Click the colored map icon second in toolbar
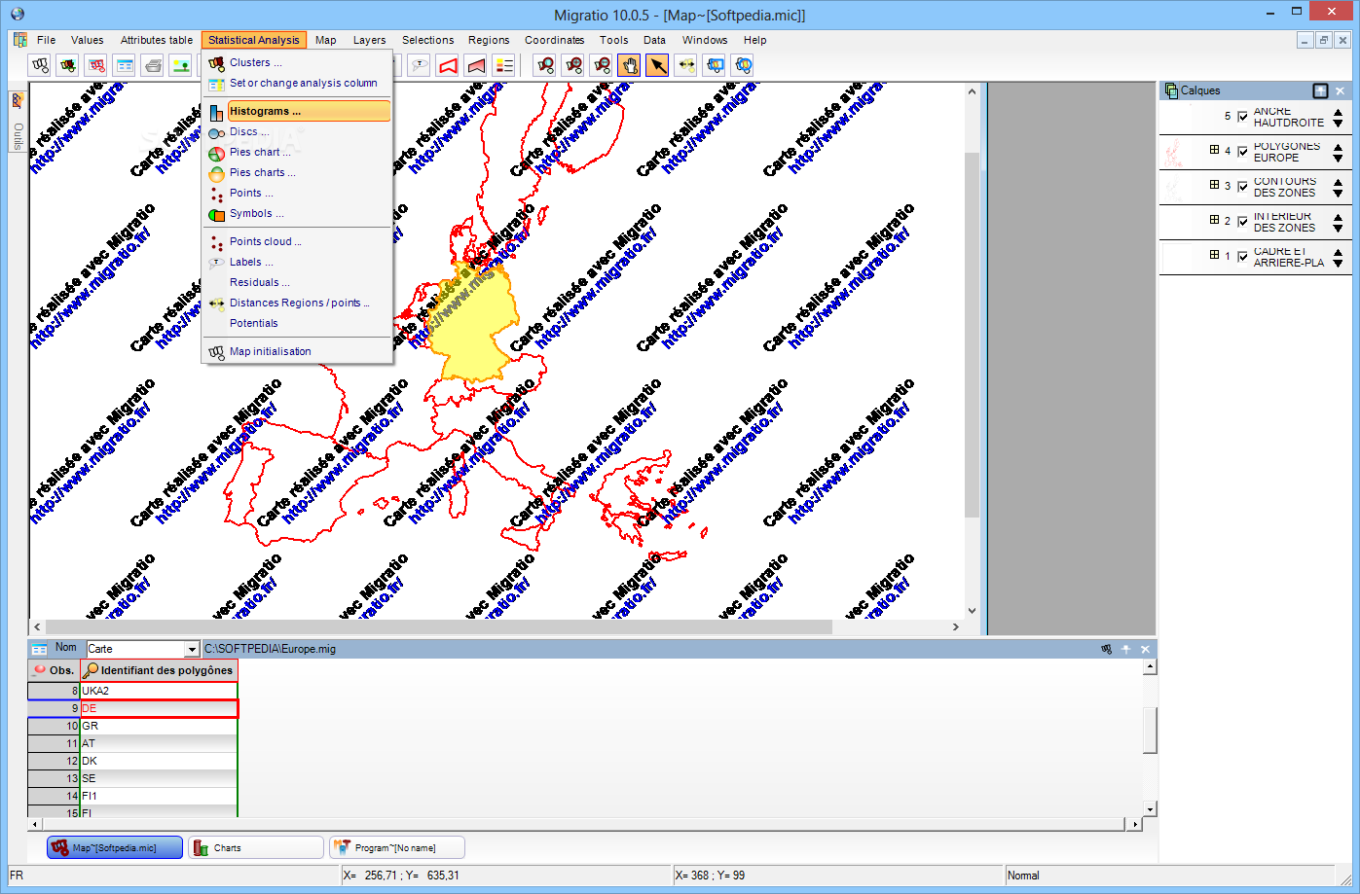1360x894 pixels. (68, 65)
